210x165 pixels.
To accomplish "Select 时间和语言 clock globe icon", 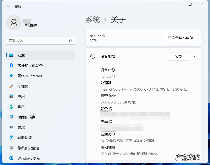I will click(11, 117).
